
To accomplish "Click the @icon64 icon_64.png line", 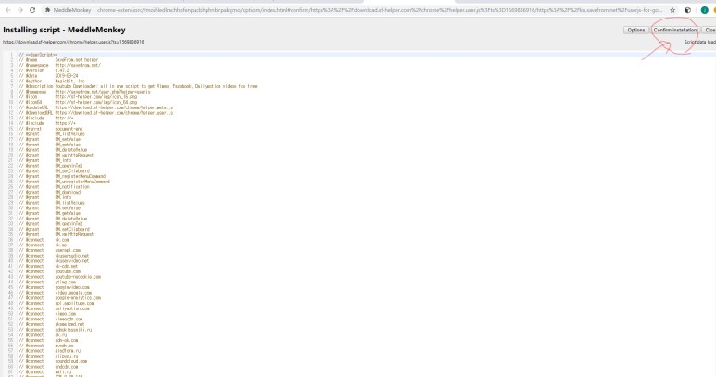I will (x=78, y=102).
